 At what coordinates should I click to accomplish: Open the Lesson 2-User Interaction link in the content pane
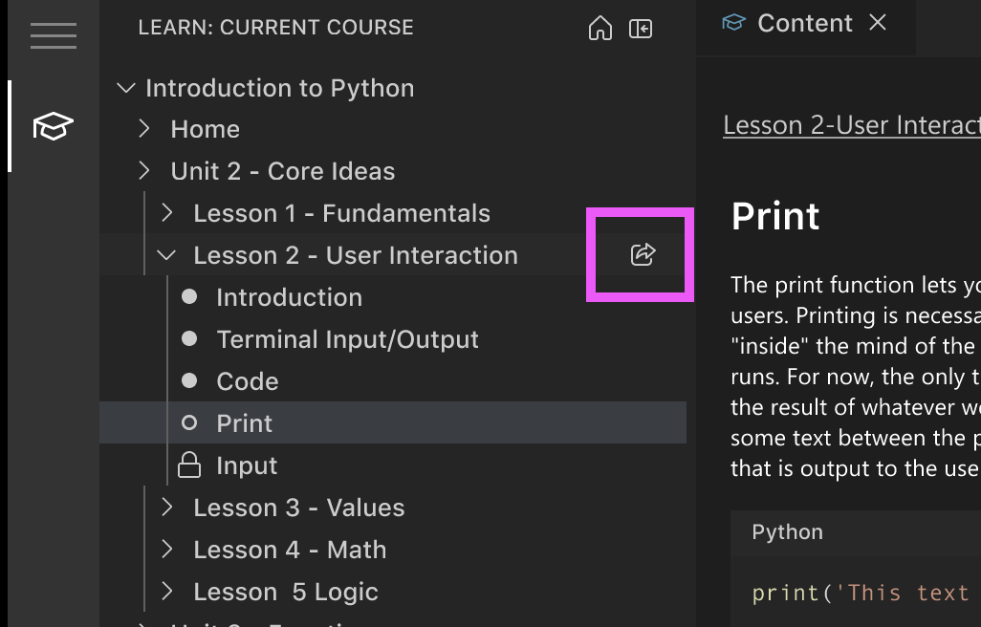851,124
